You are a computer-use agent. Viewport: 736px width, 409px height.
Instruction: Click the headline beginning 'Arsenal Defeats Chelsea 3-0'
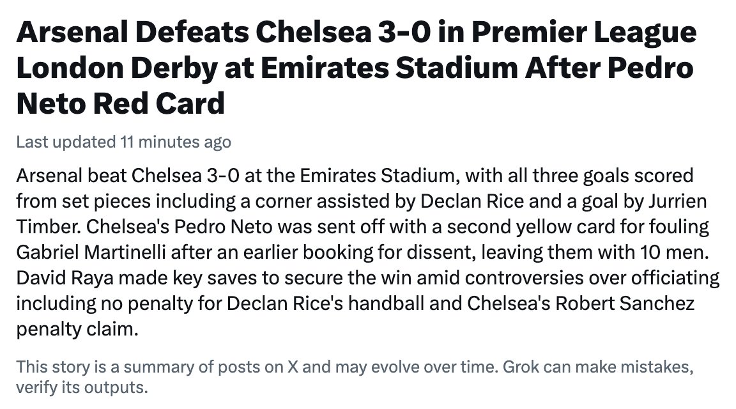coord(356,68)
